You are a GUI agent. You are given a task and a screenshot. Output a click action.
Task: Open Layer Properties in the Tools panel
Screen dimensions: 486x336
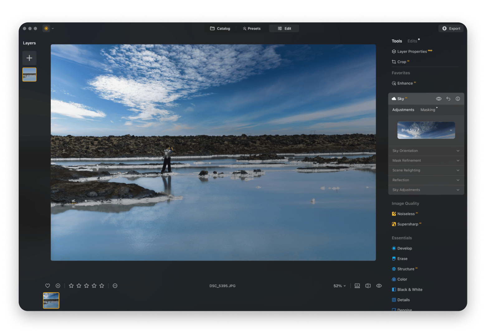pos(412,51)
